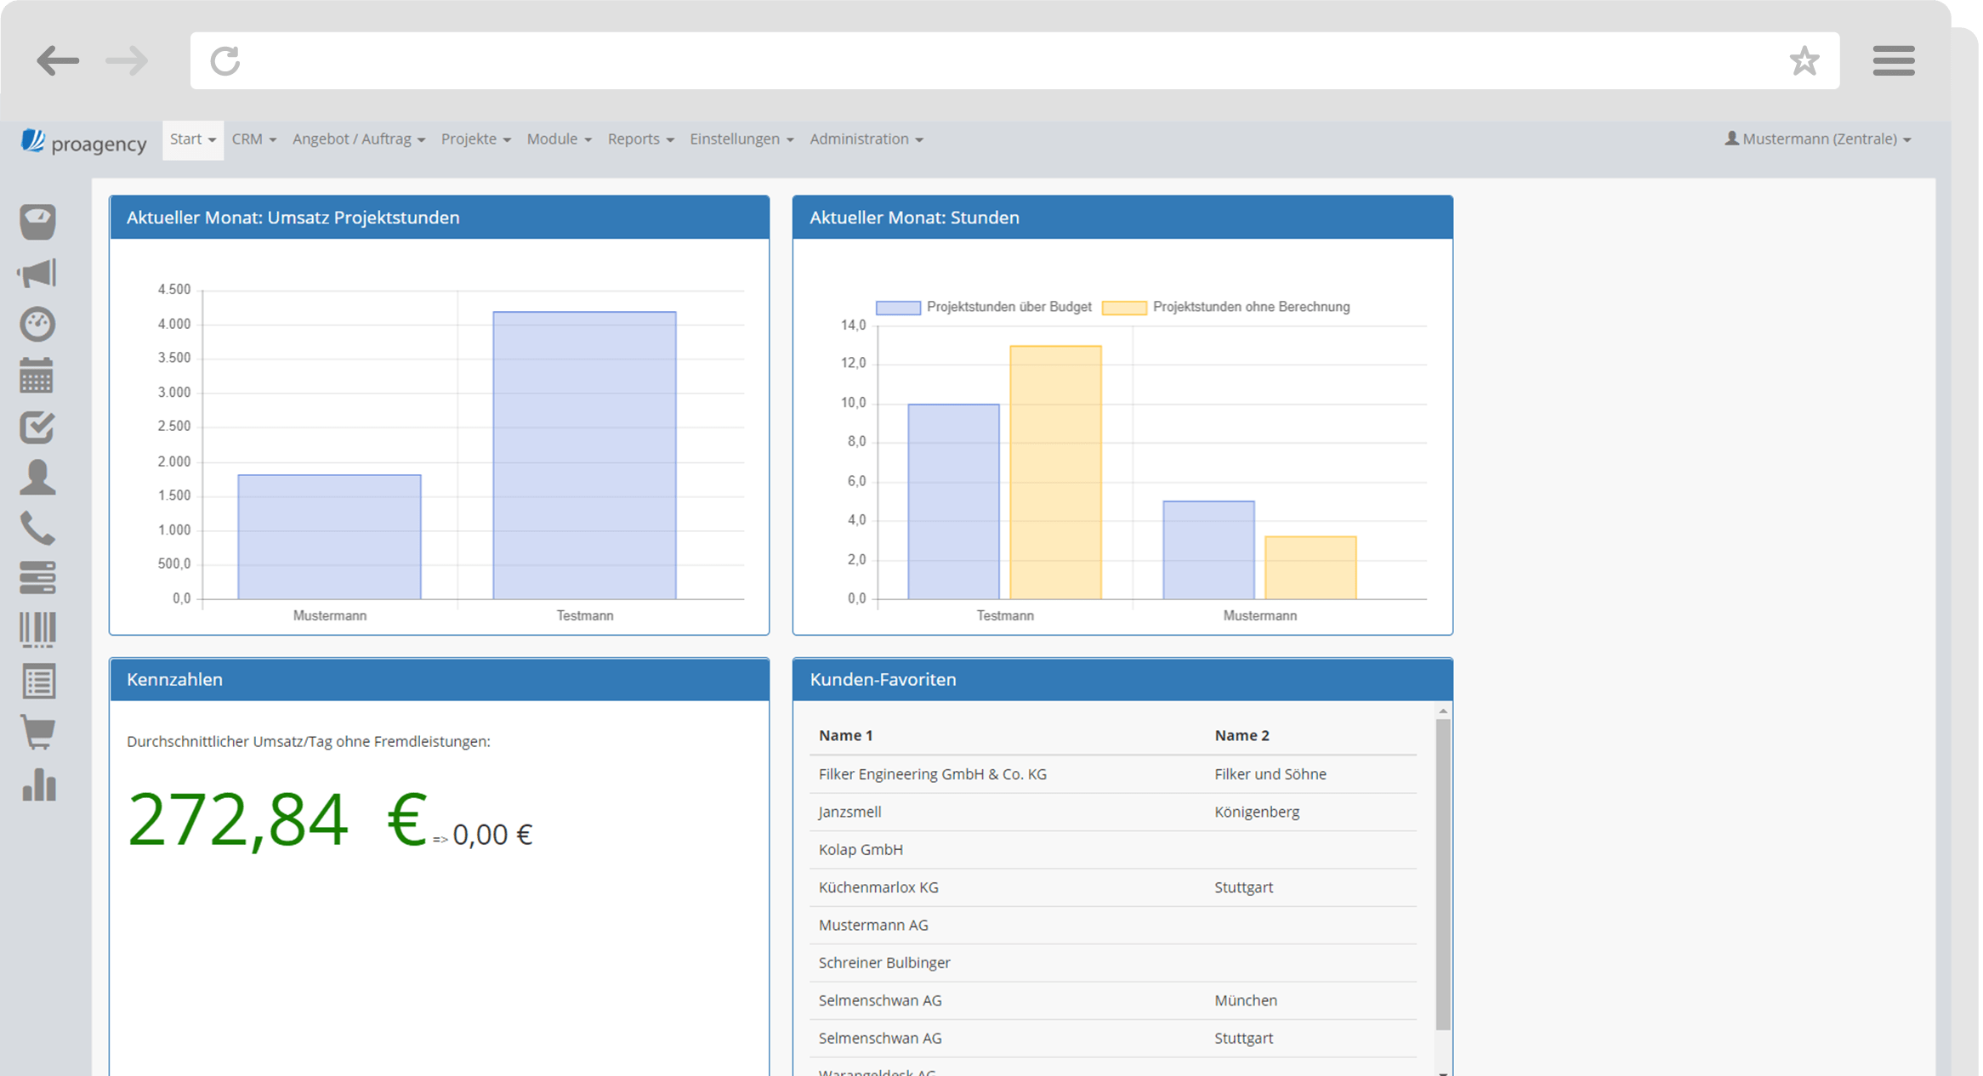Screen dimensions: 1983x1076
Task: Click the barcode icon in sidebar
Action: point(37,630)
